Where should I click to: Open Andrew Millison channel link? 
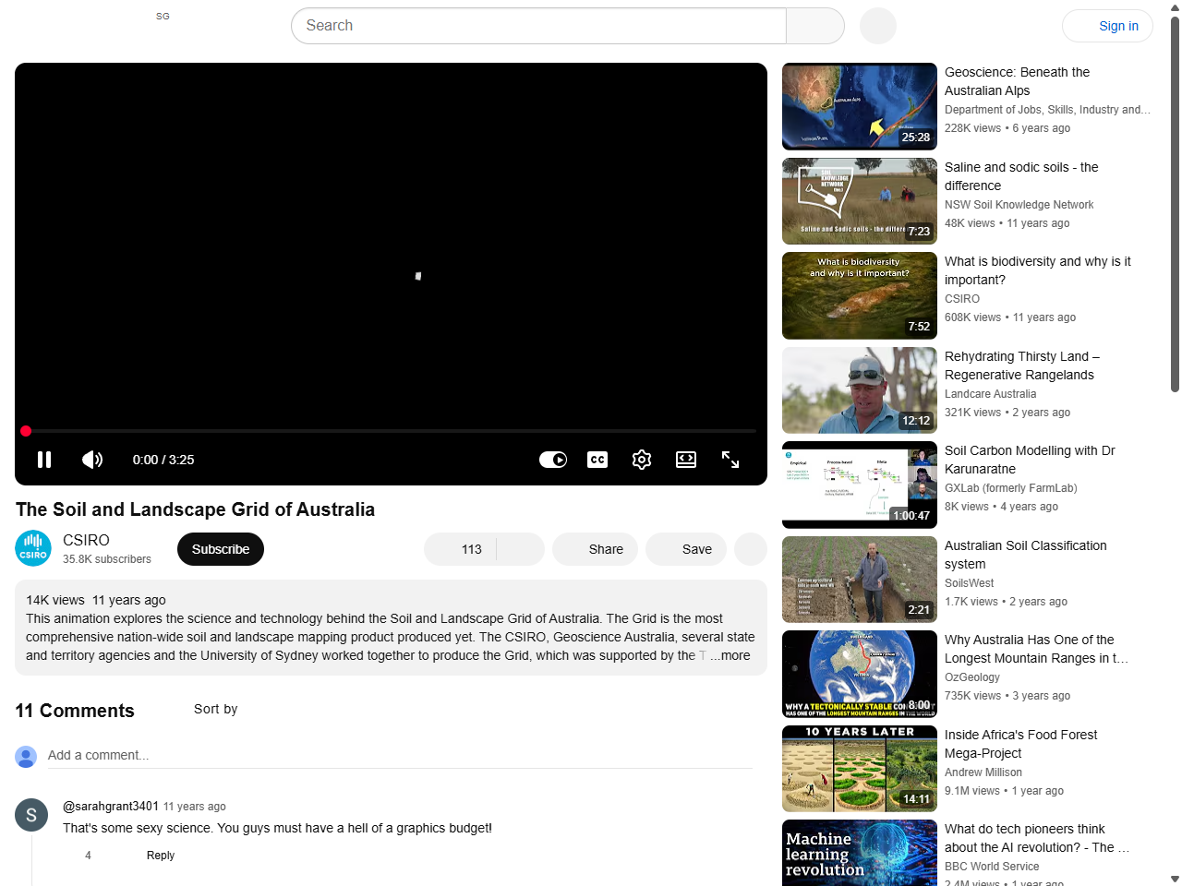983,772
